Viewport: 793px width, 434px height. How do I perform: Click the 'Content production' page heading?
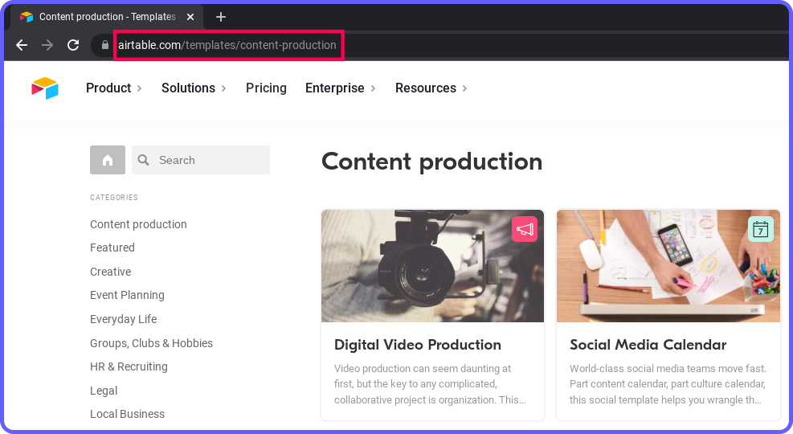432,162
